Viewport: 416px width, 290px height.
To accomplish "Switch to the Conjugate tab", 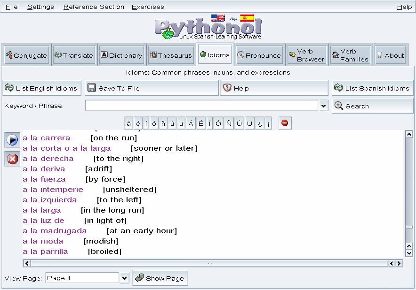I will coord(26,55).
